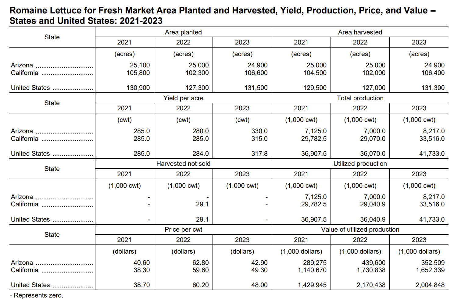The height and width of the screenshot is (303, 461).
Task: Click California 2023 area harvested value 106,400
Action: pos(433,73)
